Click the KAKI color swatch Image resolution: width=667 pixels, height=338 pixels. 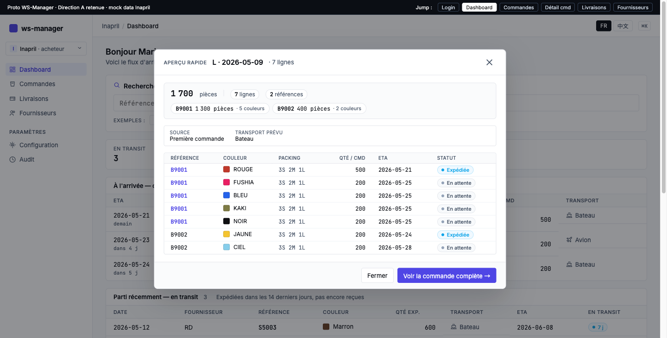click(x=227, y=208)
